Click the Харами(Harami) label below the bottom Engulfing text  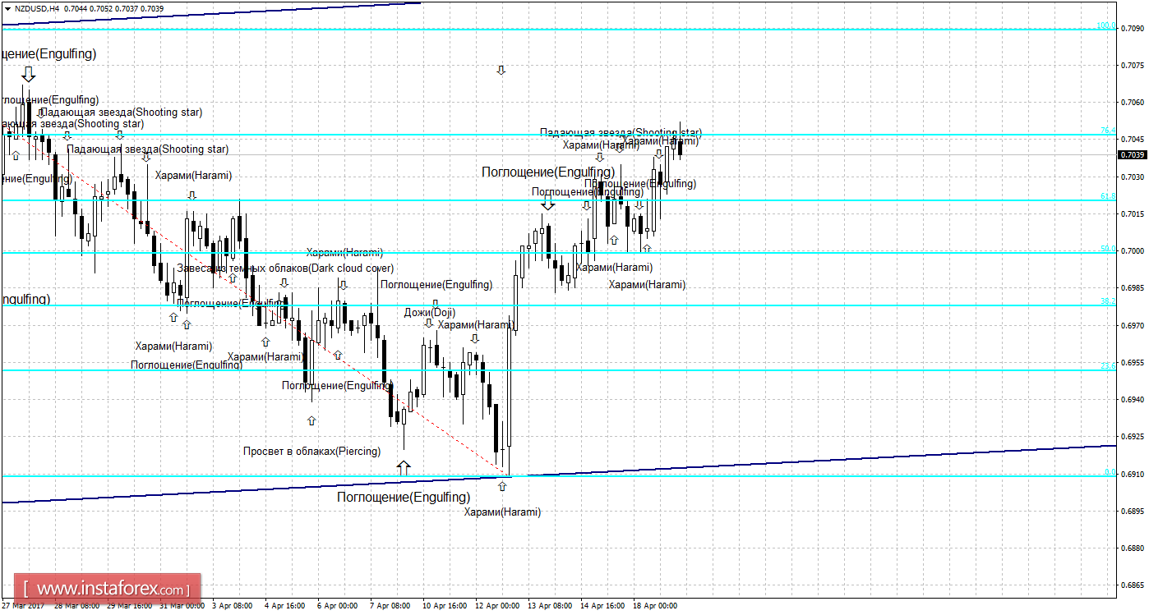[x=502, y=512]
